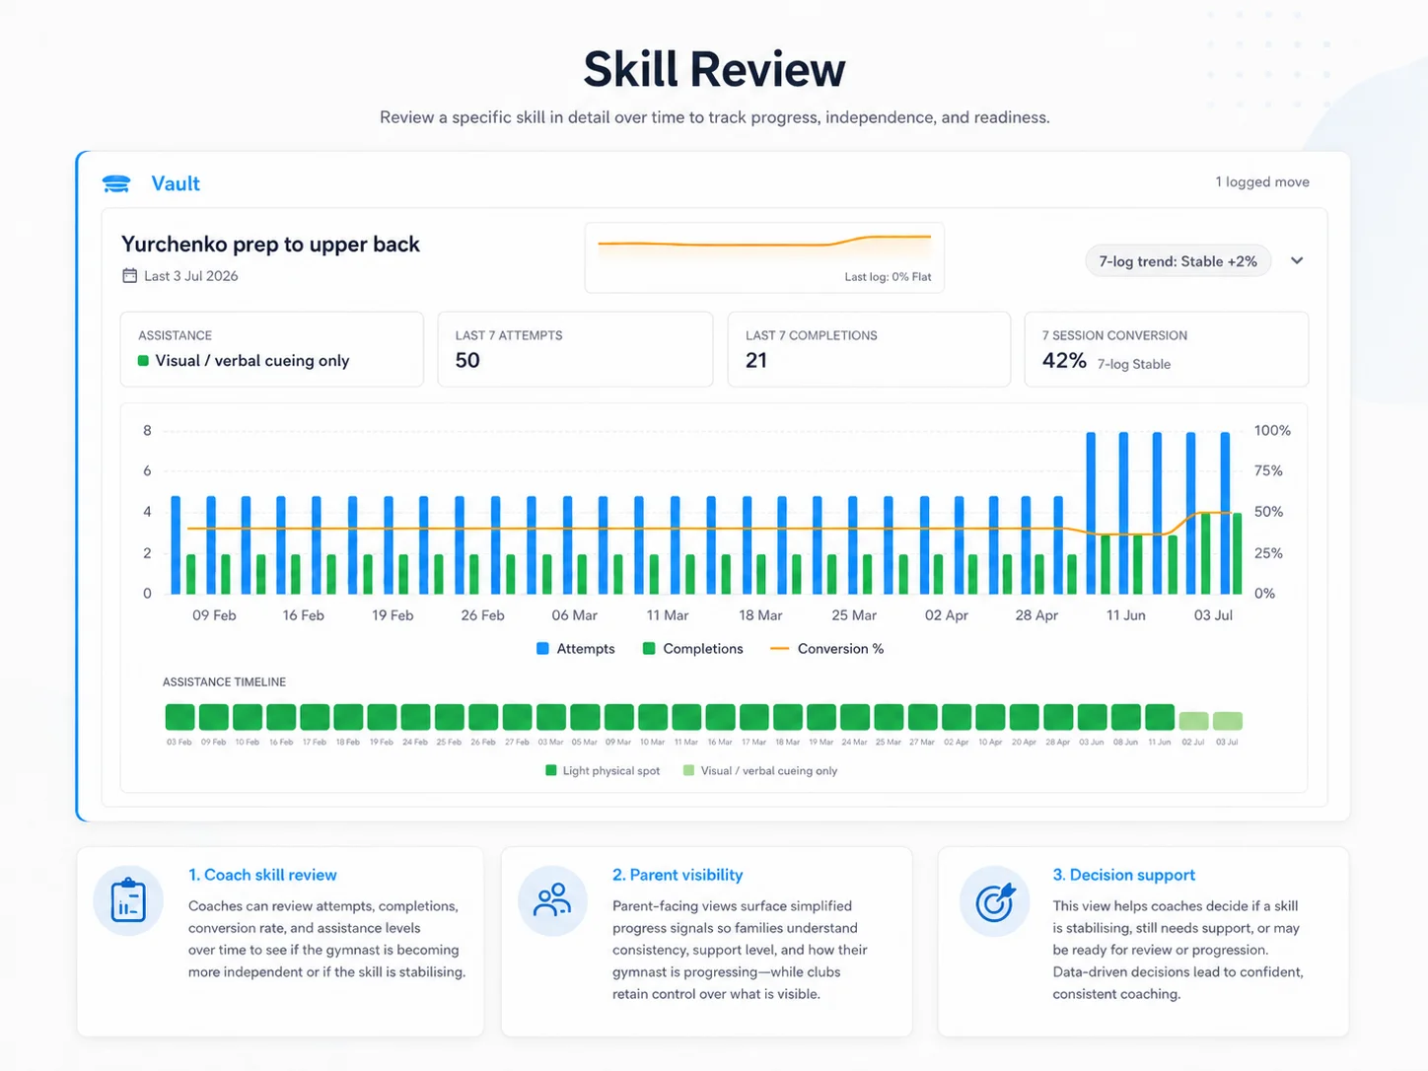The height and width of the screenshot is (1071, 1428).
Task: Click the Assistance stat card
Action: pos(271,349)
